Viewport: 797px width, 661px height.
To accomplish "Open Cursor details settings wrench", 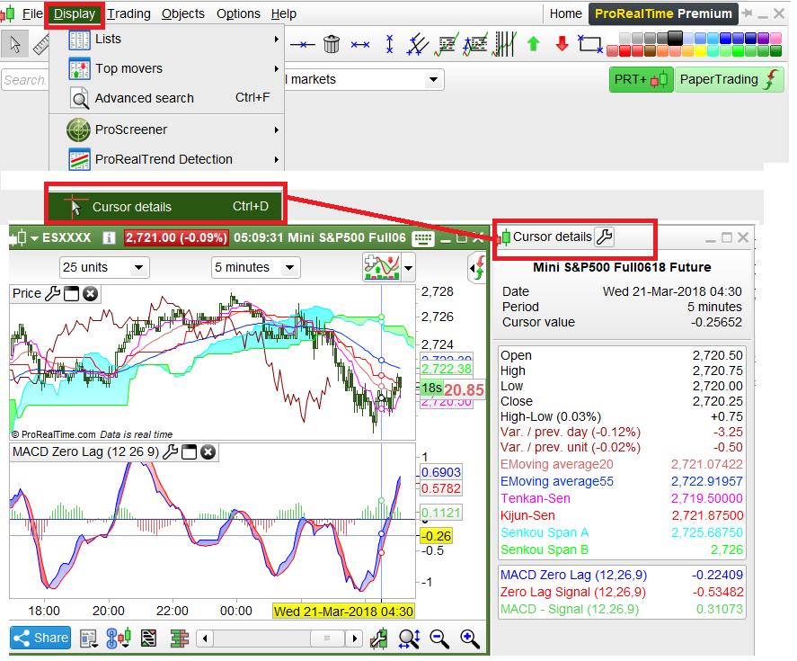I will [605, 237].
